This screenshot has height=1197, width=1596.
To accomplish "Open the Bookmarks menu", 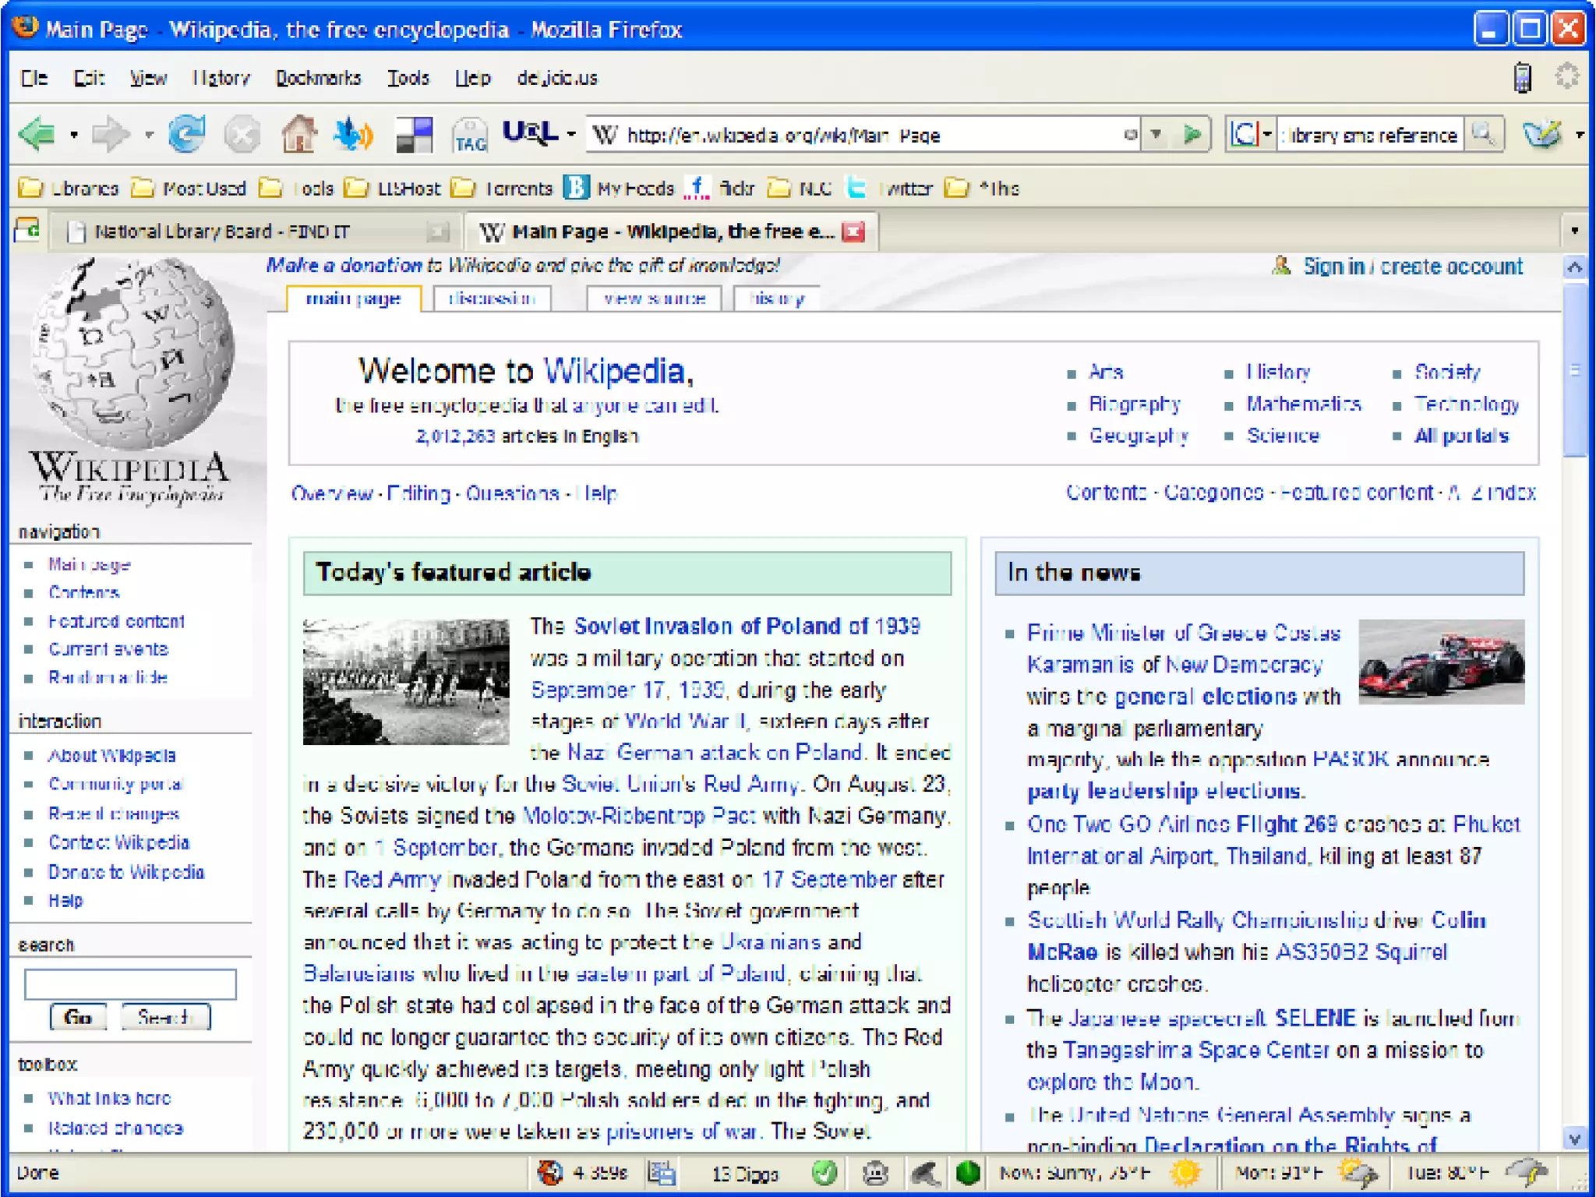I will click(318, 78).
